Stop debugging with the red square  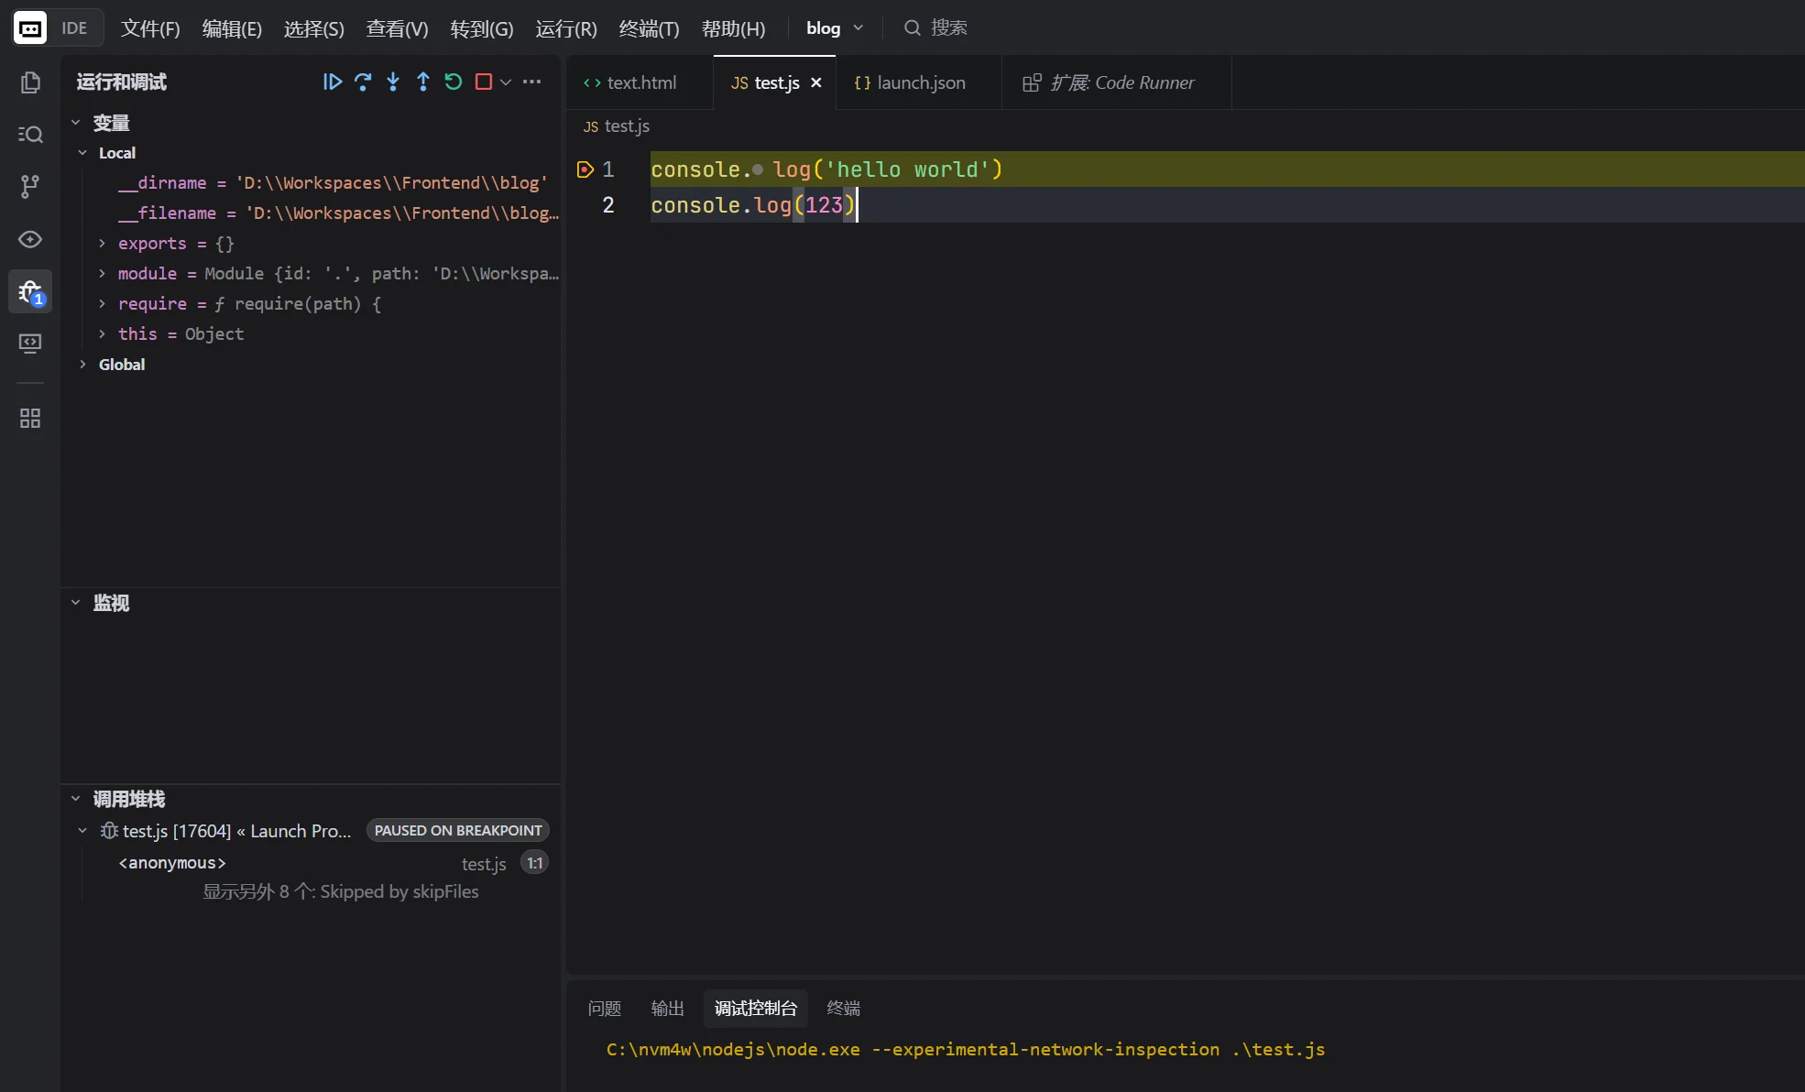coord(484,82)
